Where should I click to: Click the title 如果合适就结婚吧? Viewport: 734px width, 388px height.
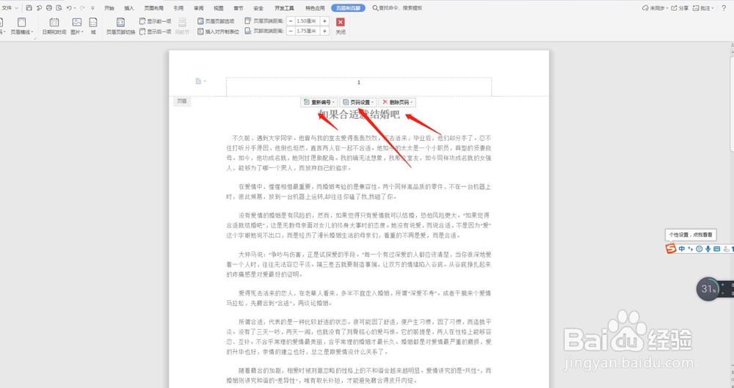(x=359, y=114)
